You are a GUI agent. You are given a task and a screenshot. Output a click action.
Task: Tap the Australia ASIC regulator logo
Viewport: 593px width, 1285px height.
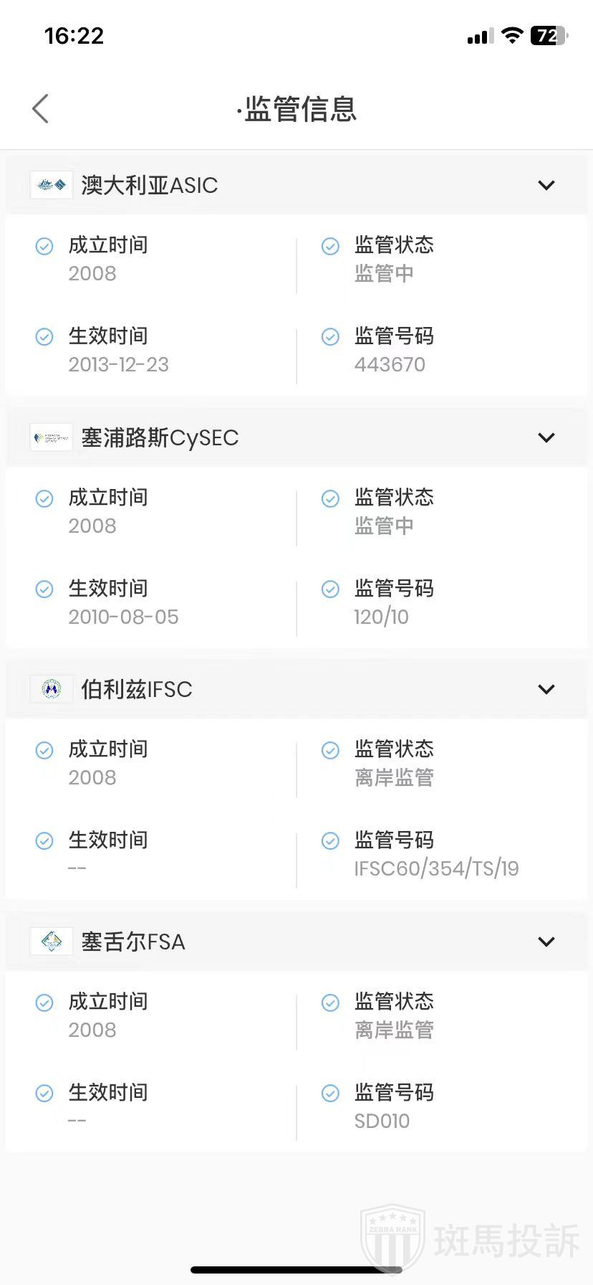[x=51, y=185]
